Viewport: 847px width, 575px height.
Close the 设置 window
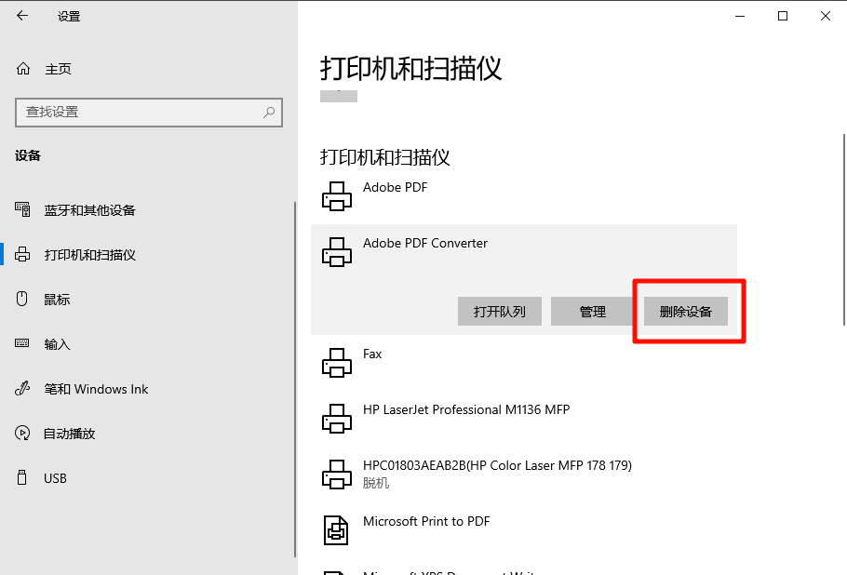pos(826,16)
